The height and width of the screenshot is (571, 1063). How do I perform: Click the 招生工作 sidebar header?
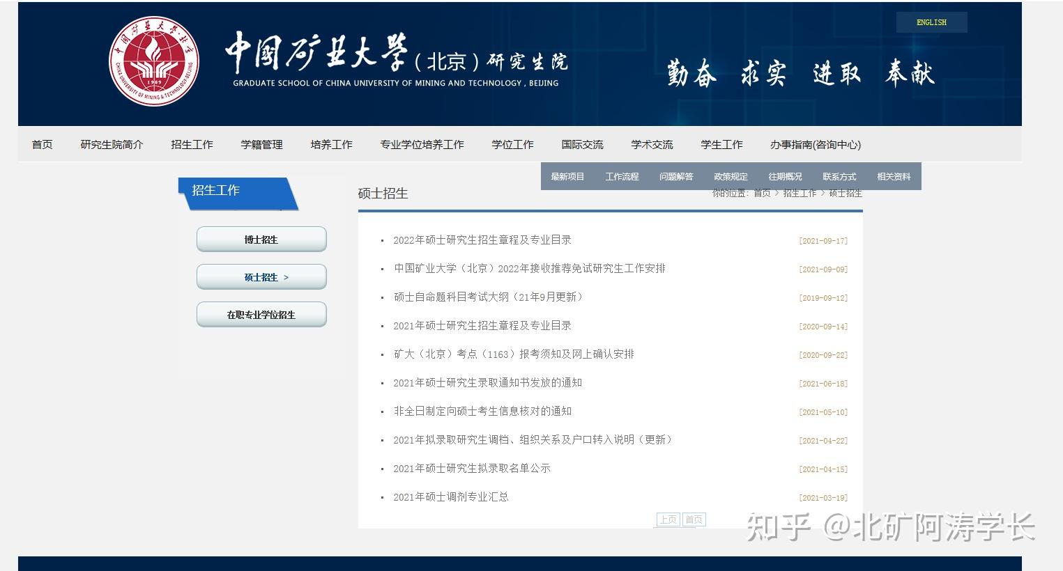tap(238, 194)
